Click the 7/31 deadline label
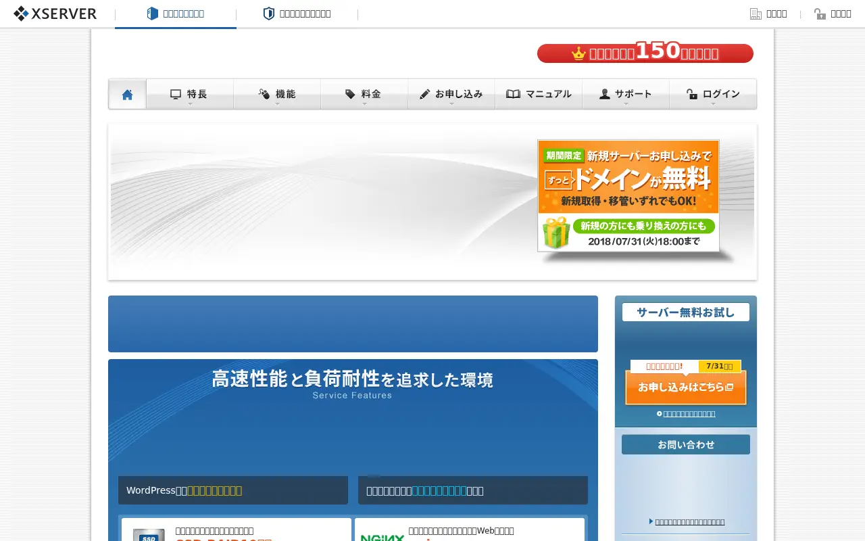865x541 pixels. (x=720, y=366)
